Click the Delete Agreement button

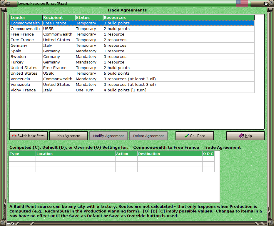click(x=148, y=136)
